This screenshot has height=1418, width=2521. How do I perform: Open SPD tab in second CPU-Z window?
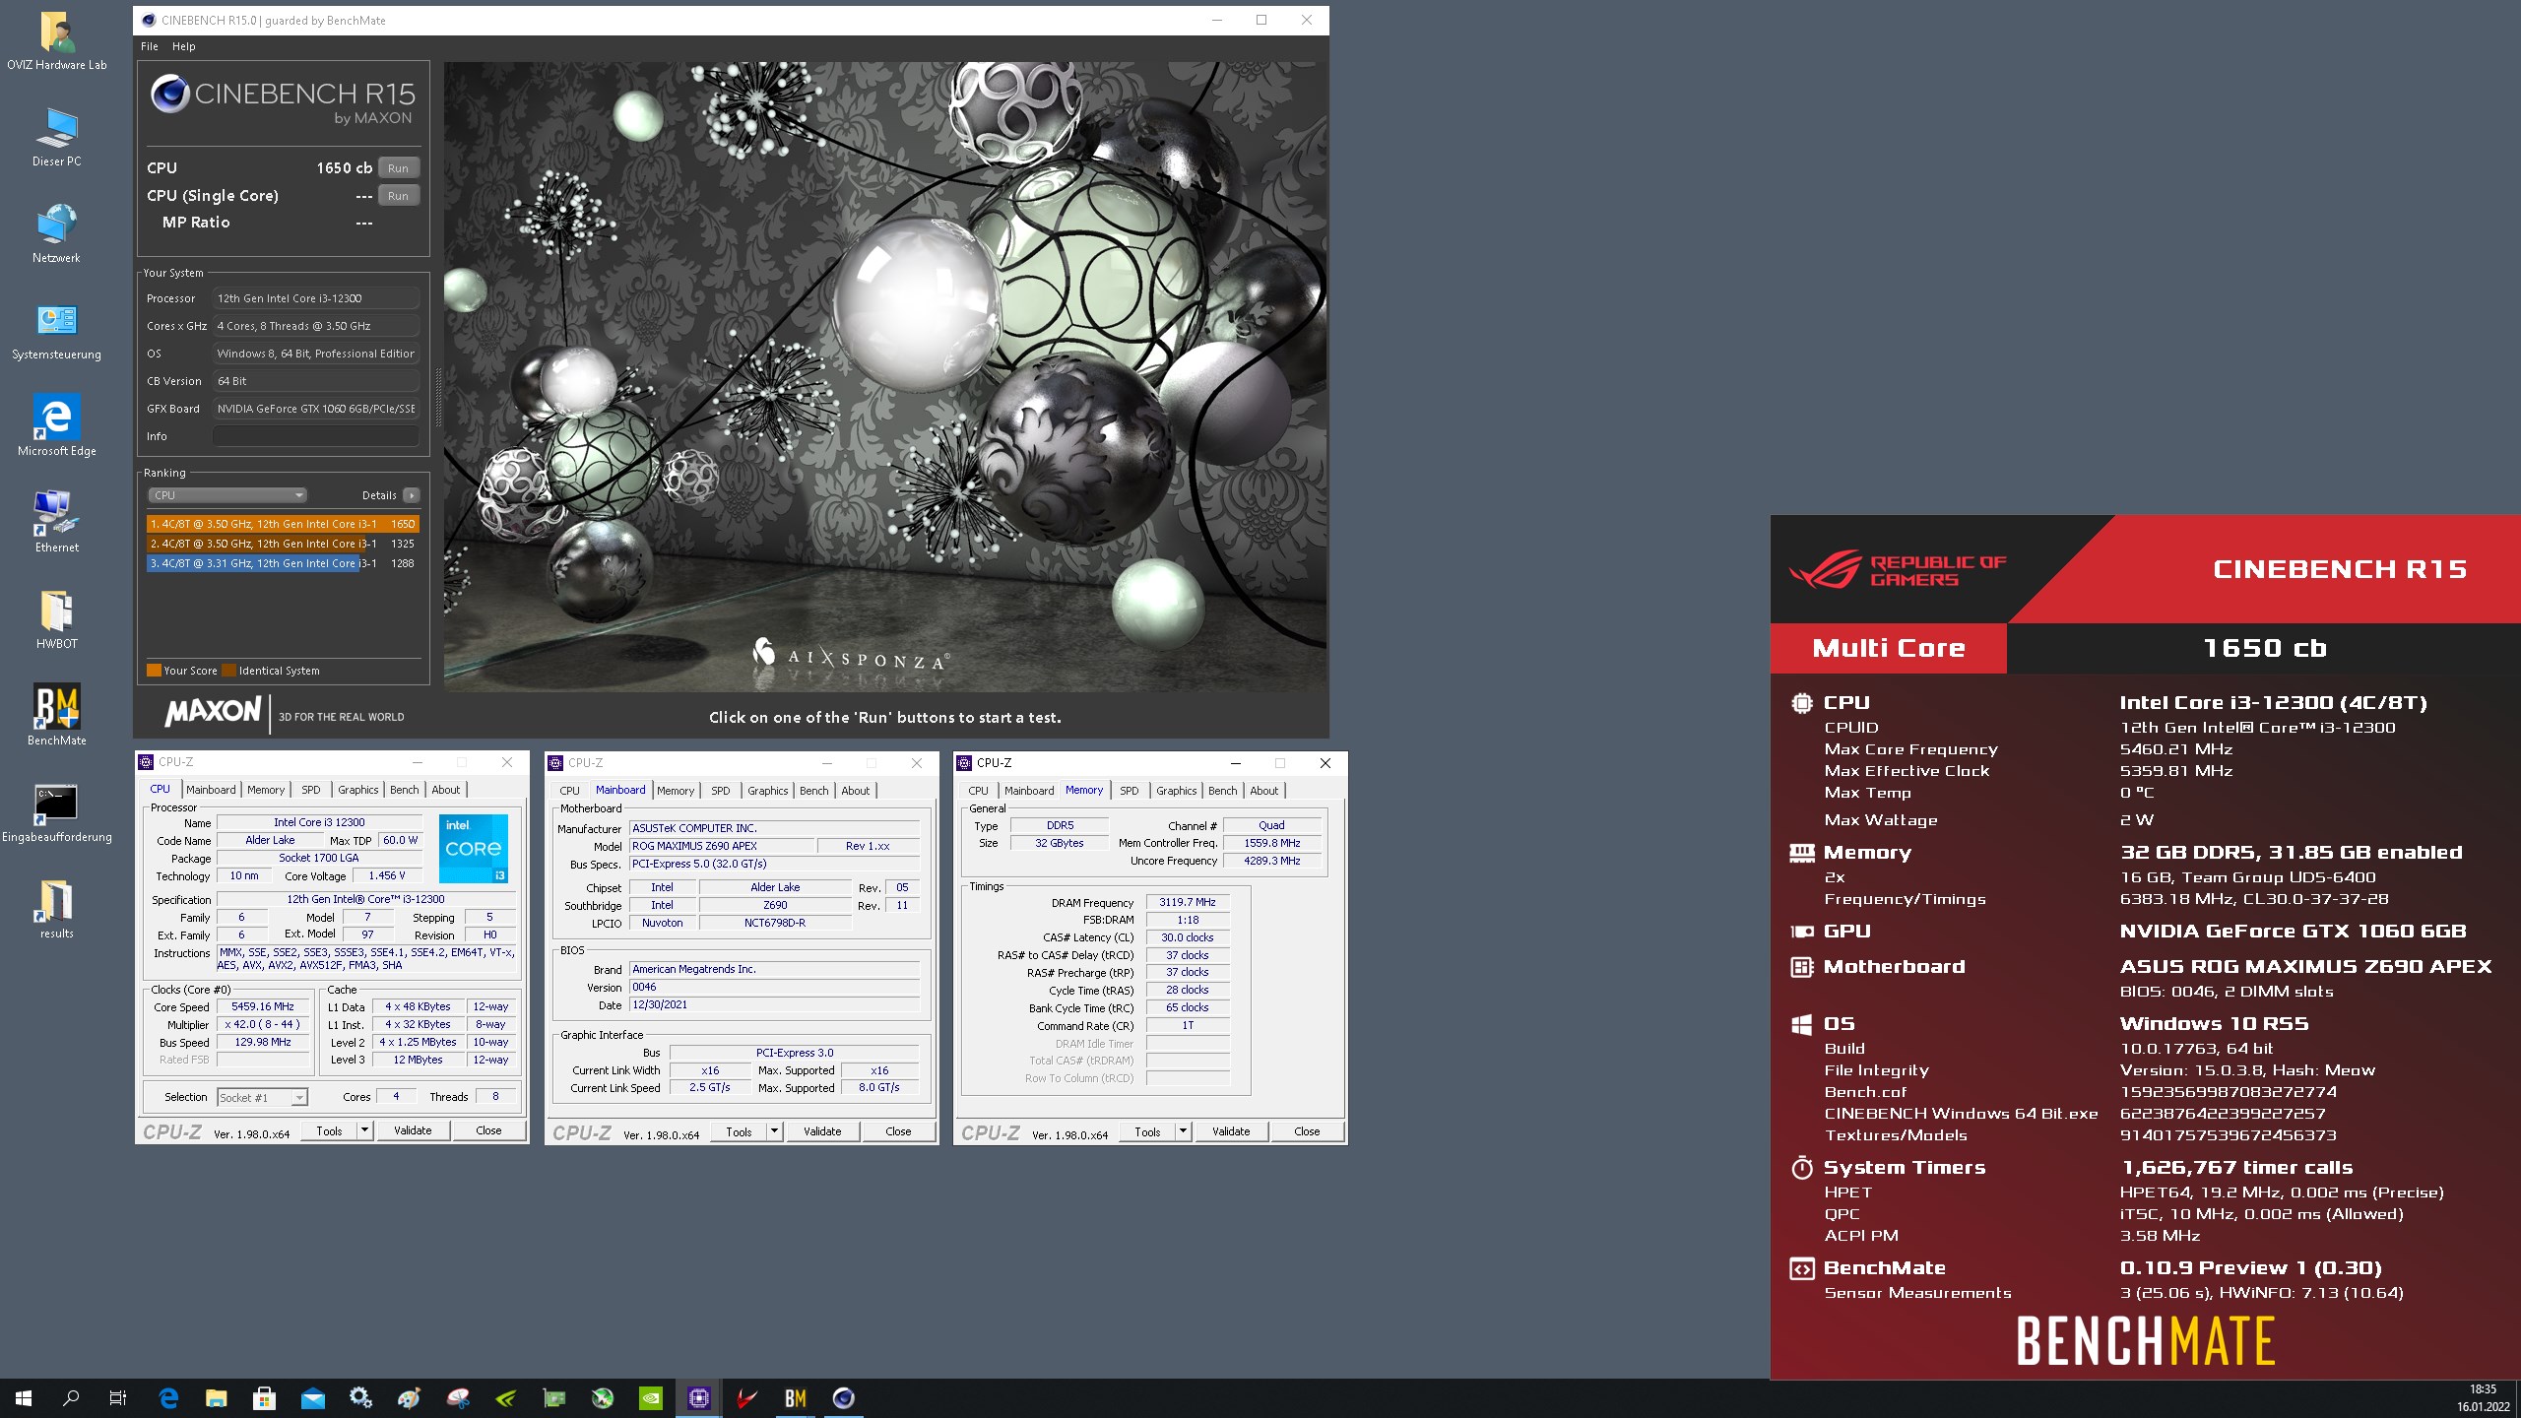coord(721,791)
